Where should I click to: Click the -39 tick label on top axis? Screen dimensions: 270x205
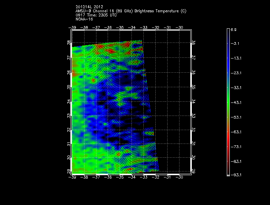(x=73, y=28)
